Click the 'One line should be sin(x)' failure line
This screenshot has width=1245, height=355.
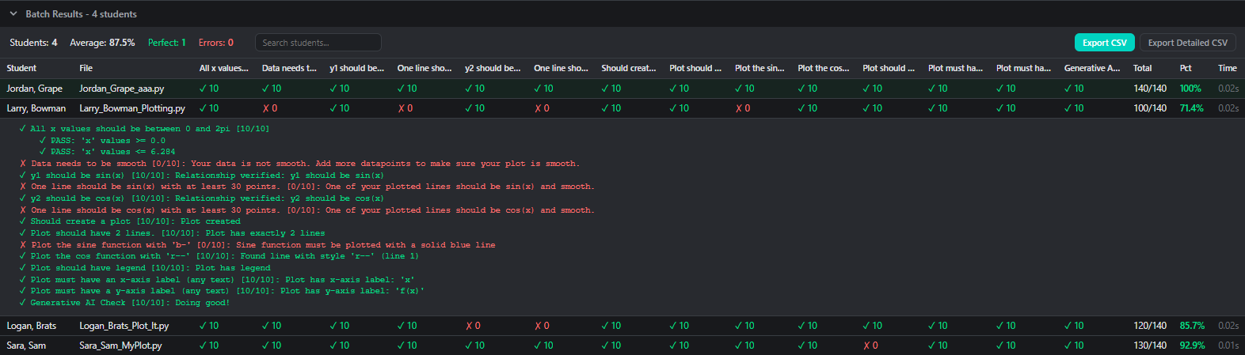tap(306, 187)
